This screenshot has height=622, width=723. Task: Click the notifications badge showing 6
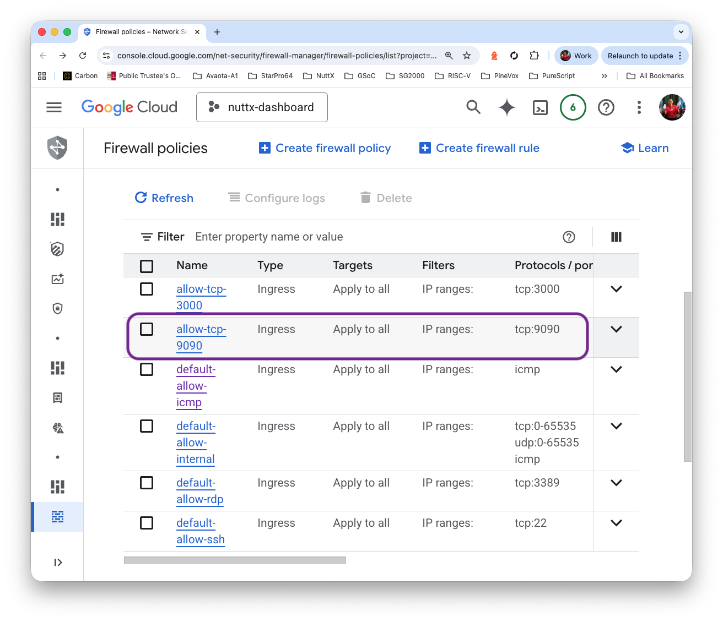[573, 107]
